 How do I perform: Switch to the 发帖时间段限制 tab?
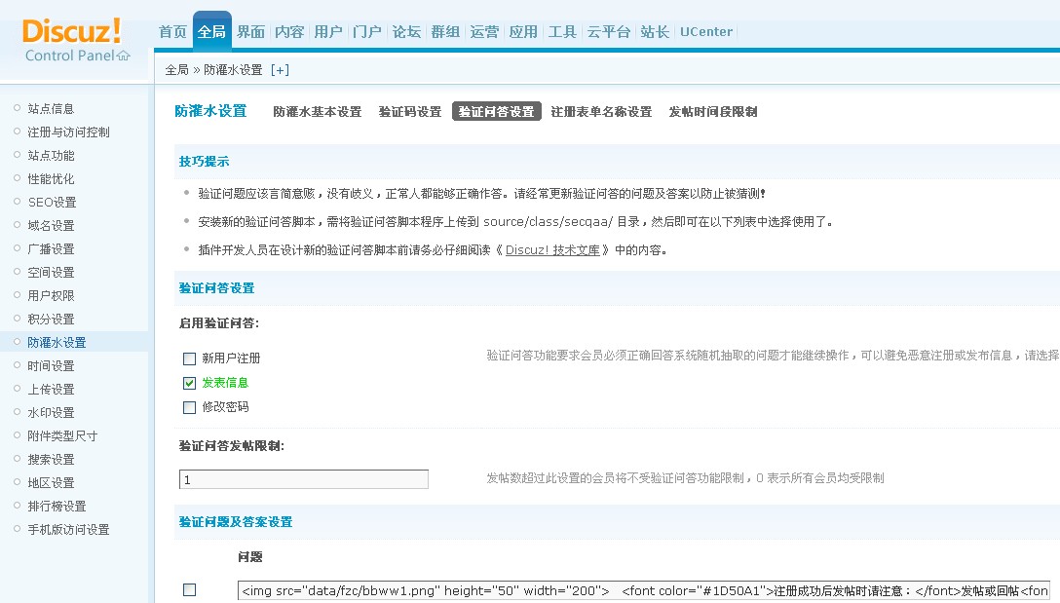pyautogui.click(x=713, y=112)
